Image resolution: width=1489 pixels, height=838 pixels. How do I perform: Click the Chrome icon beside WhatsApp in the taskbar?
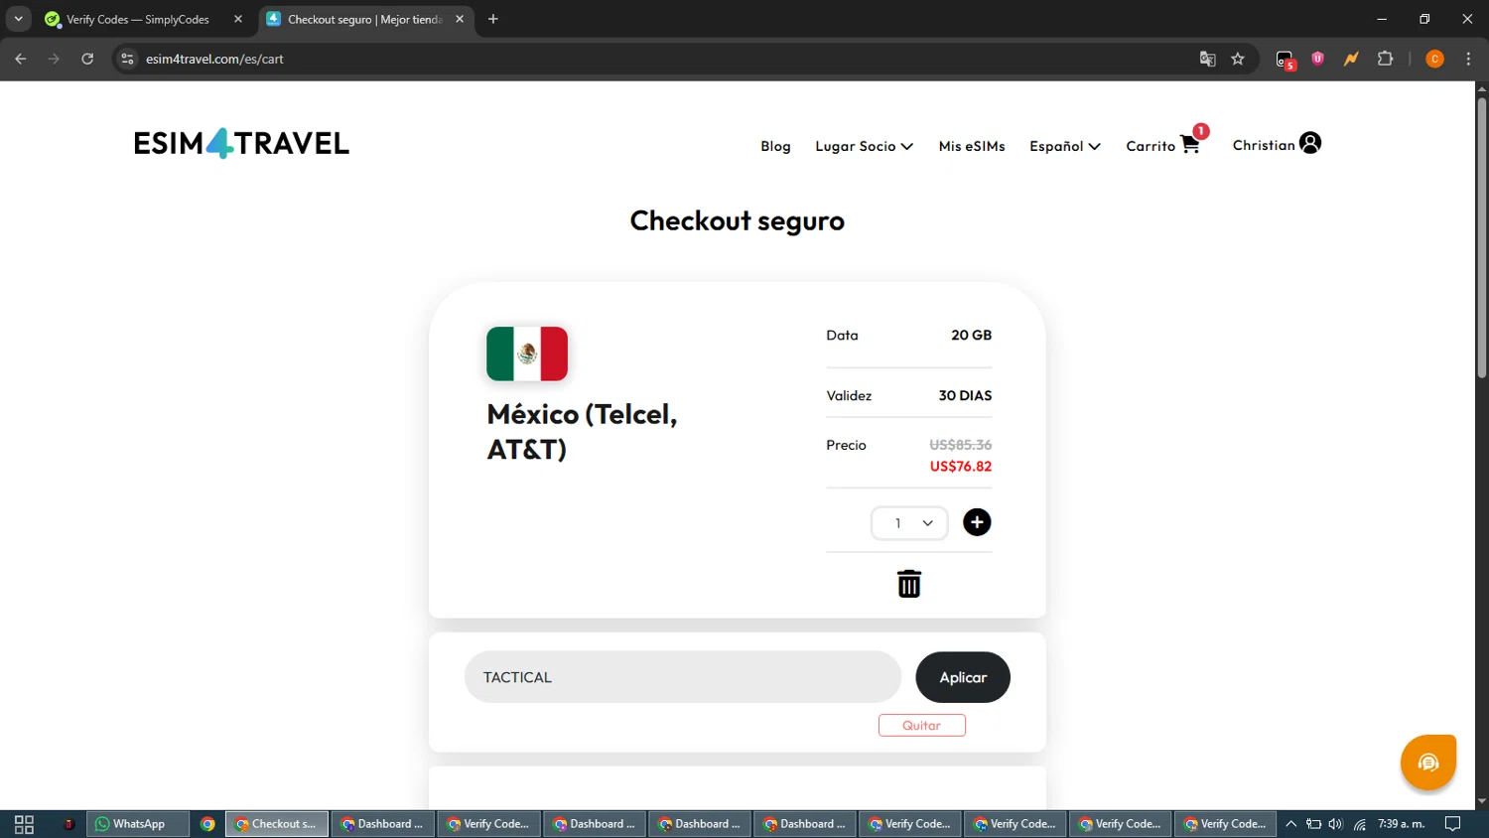coord(207,824)
